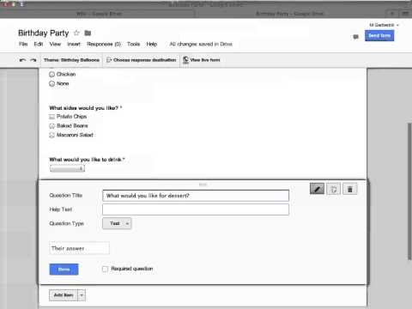Click the edit pencil icon for question
This screenshot has height=309, width=412.
click(317, 189)
